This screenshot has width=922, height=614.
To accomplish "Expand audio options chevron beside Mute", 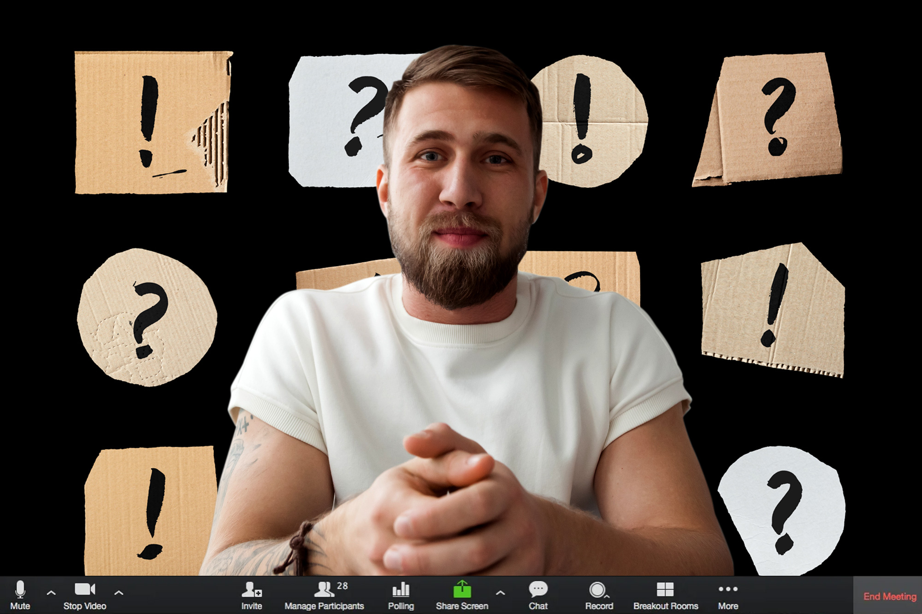I will [51, 593].
